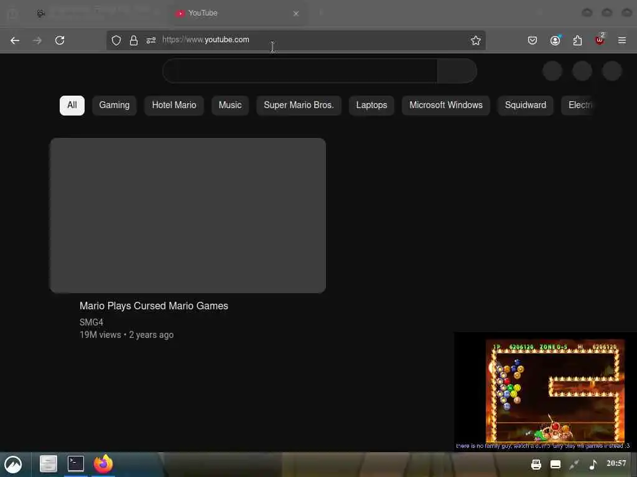Viewport: 637px width, 477px height.
Task: Open the printer tray icon
Action: 536,465
